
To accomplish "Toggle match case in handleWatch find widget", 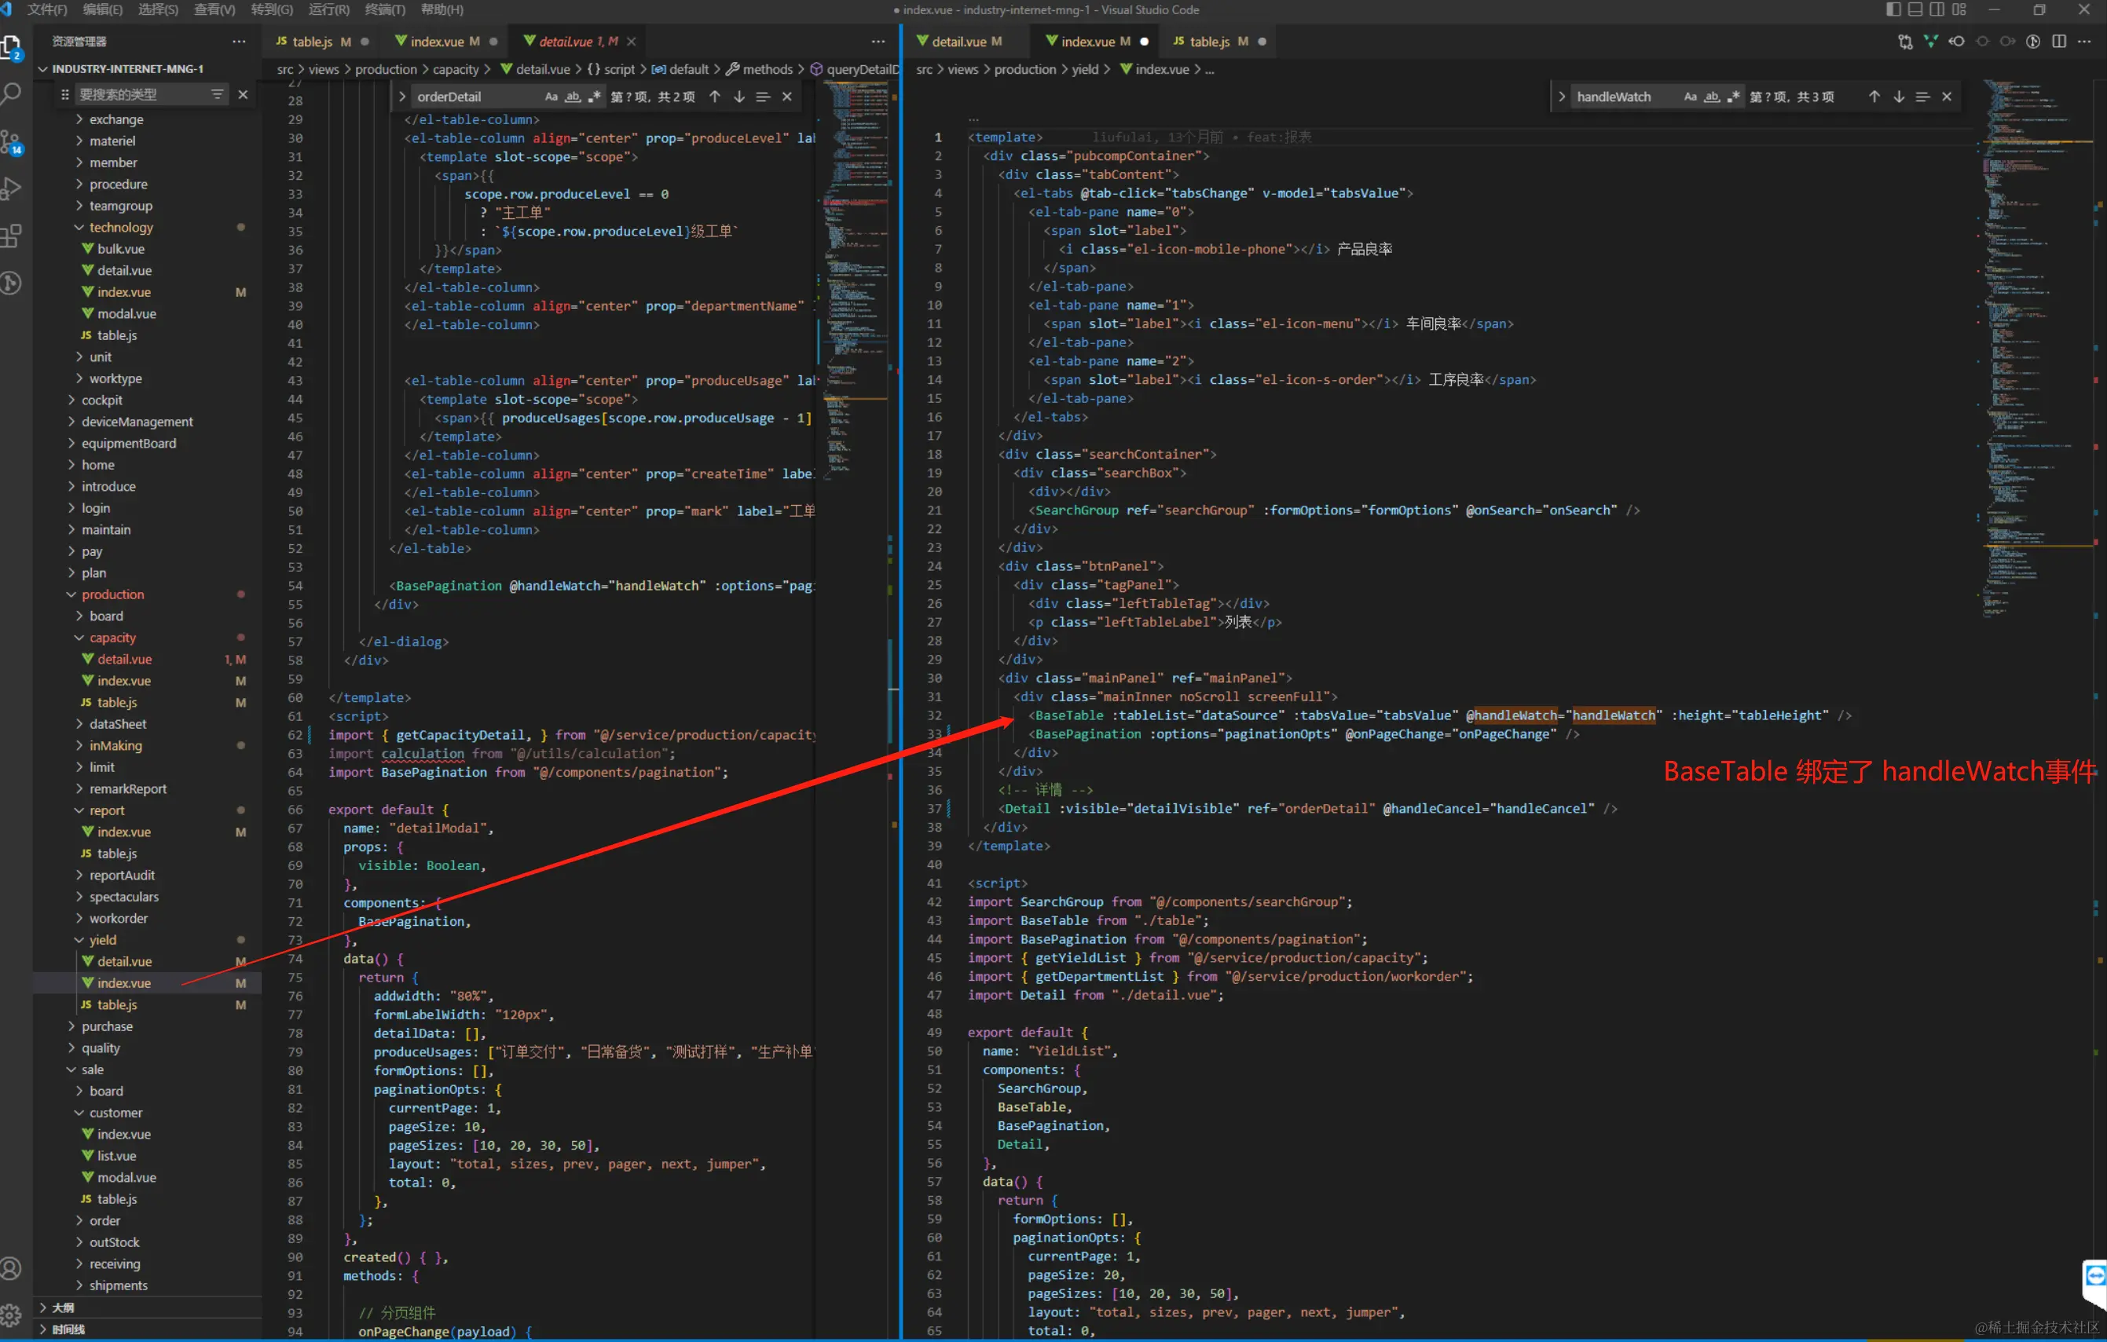I will click(x=1690, y=97).
